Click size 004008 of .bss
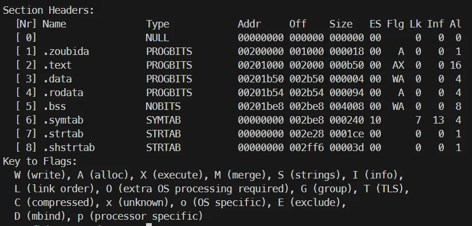 347,106
